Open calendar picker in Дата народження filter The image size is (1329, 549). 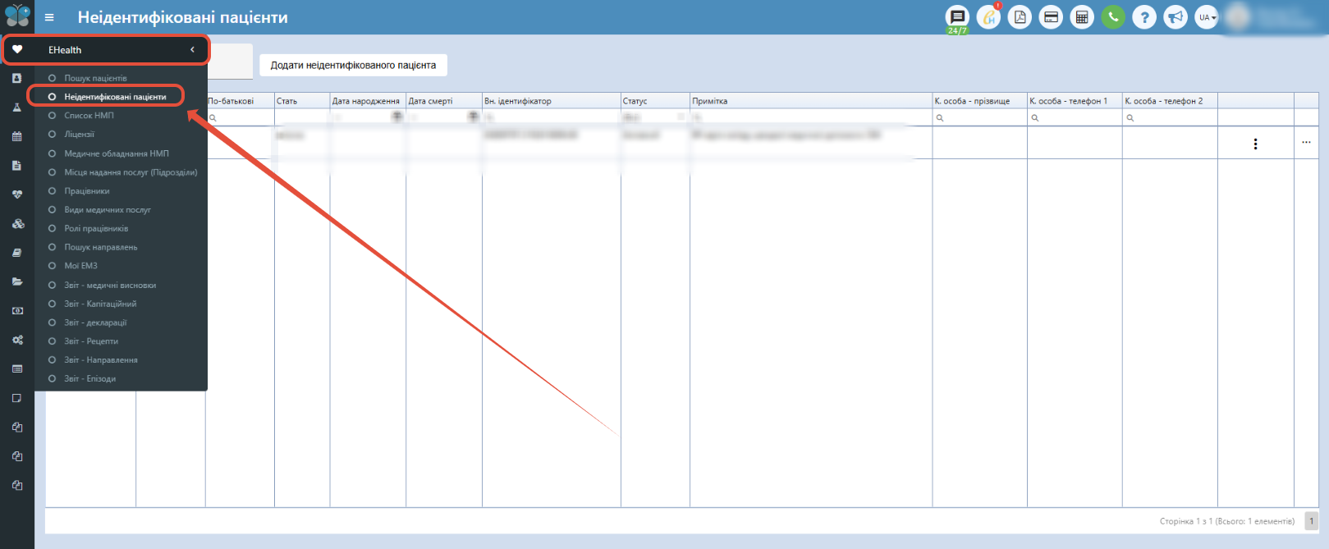(x=396, y=117)
